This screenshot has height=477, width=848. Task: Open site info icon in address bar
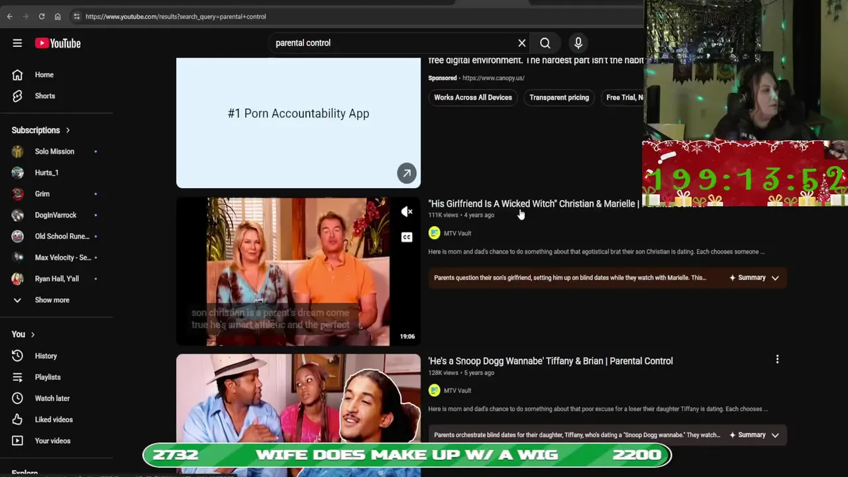(x=76, y=17)
